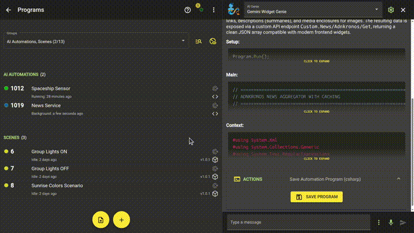Click program number 1019
This screenshot has height=233, width=414.
[17, 105]
